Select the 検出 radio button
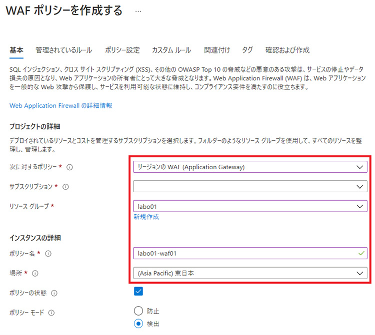 pyautogui.click(x=138, y=324)
